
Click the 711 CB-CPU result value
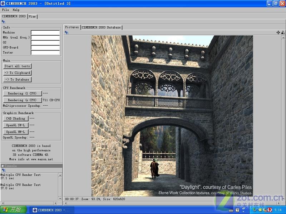[51, 100]
